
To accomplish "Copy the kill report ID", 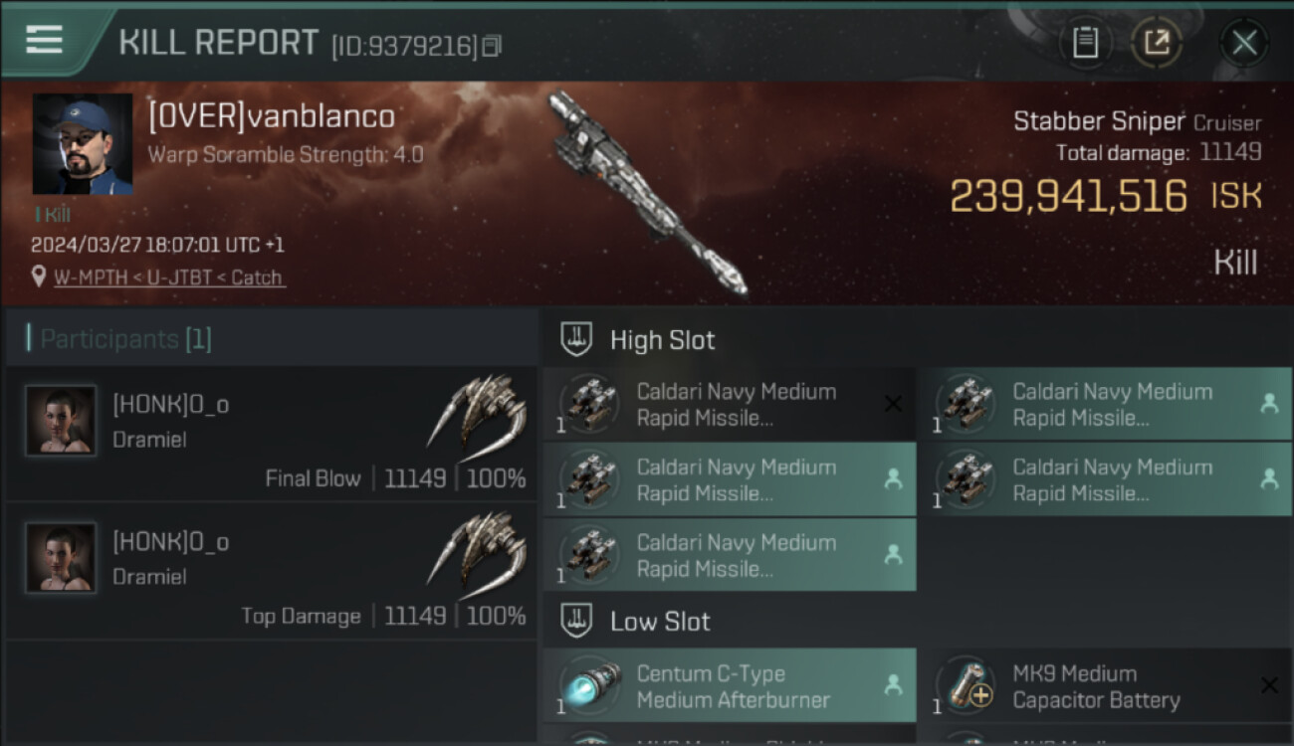I will (x=492, y=47).
